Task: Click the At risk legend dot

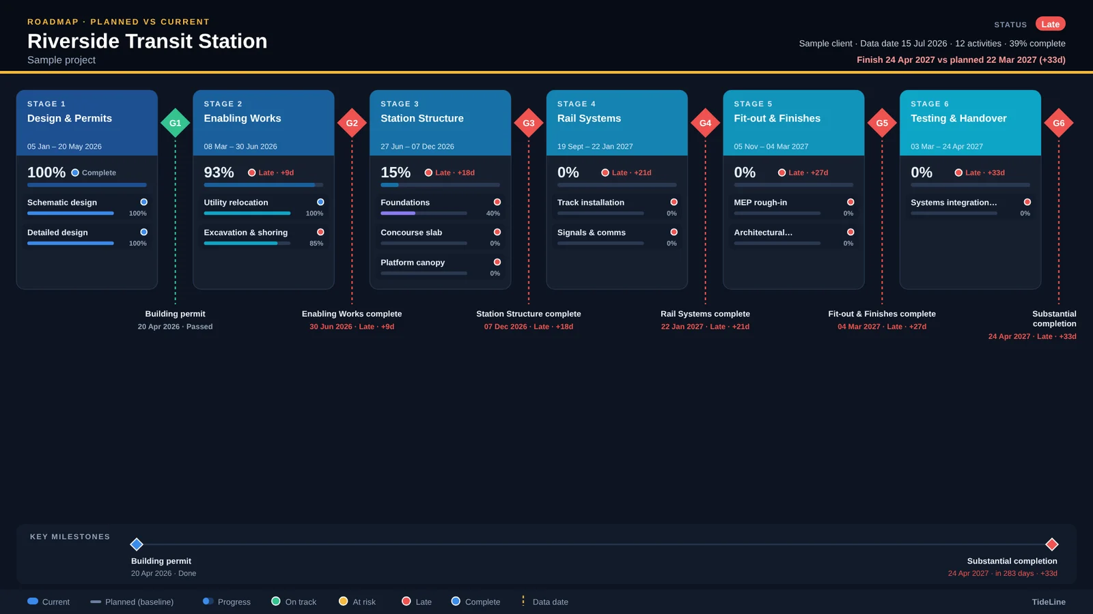Action: [x=344, y=601]
